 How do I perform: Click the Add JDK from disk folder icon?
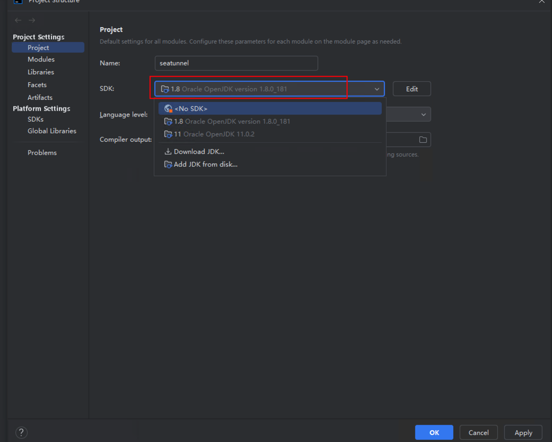(x=168, y=164)
